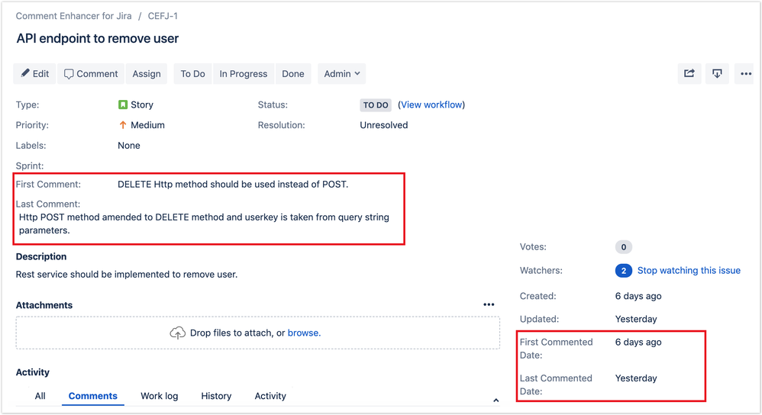This screenshot has width=762, height=415.
Task: Click the Last Commented Date value
Action: pos(636,378)
